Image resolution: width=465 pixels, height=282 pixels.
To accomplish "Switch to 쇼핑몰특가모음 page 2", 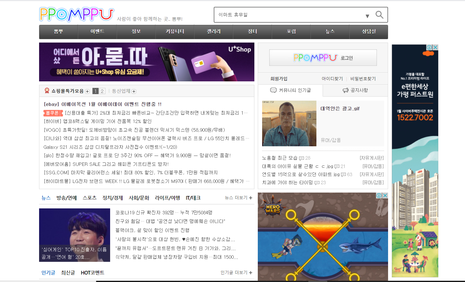I will pyautogui.click(x=102, y=91).
